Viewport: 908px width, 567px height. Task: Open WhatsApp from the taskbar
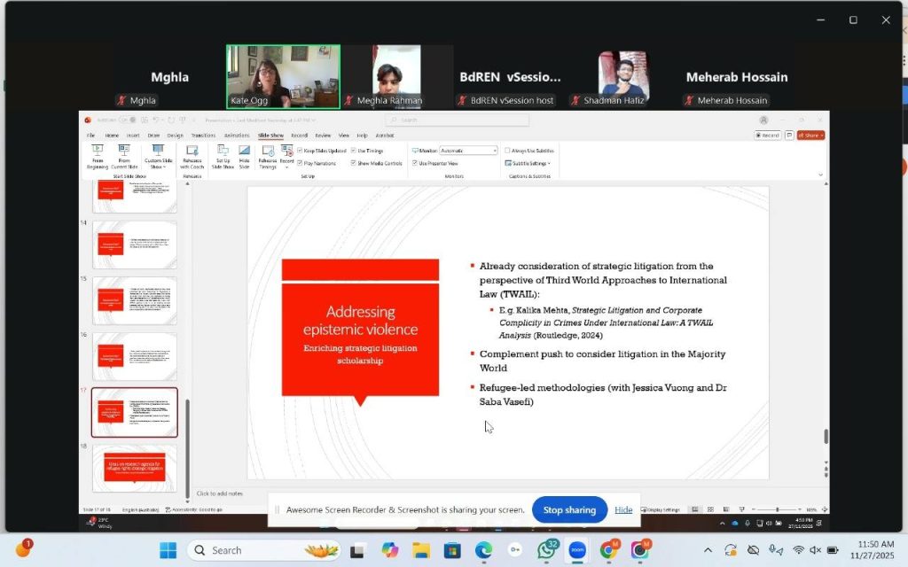(x=548, y=550)
